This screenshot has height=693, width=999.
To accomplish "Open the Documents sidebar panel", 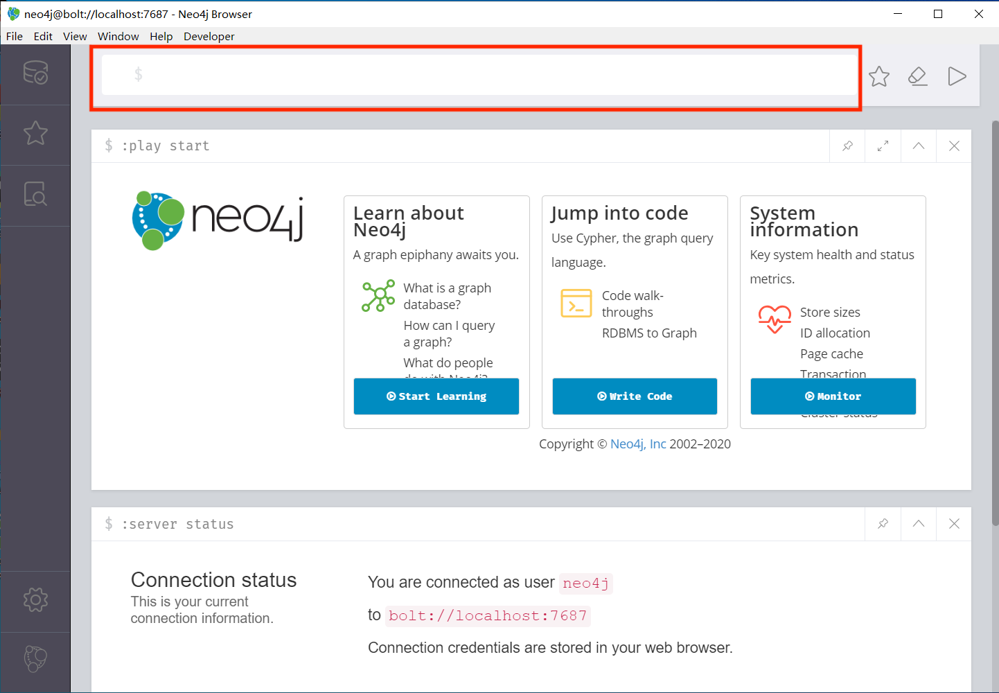I will (36, 195).
